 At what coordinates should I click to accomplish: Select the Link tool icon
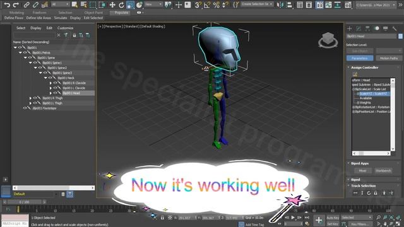[x=27, y=4]
